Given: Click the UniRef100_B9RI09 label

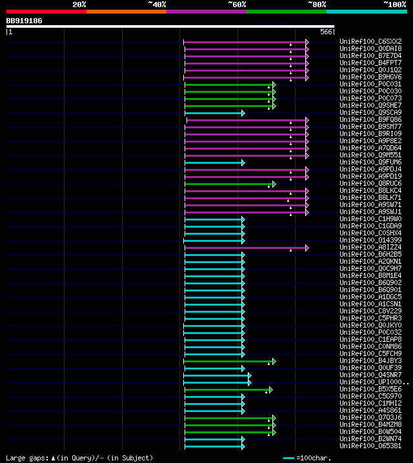Looking at the screenshot, I should (370, 133).
